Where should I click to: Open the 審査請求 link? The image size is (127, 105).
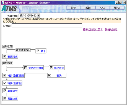tap(12, 57)
